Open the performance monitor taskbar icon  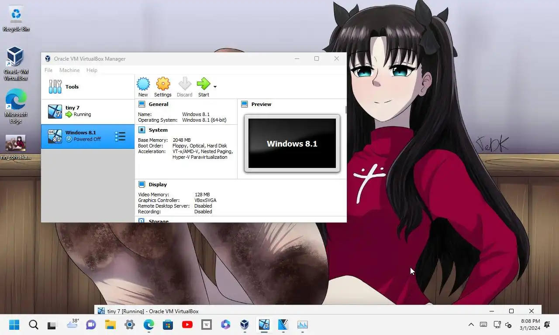point(303,325)
